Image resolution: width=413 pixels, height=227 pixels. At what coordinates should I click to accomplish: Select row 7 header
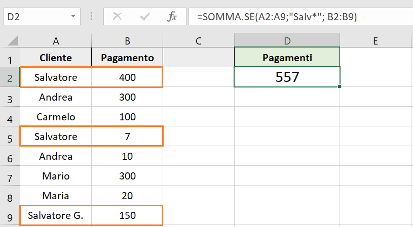tap(10, 175)
